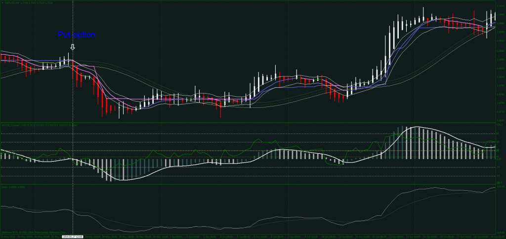
Task: Click the white down arrow above the candles
Action: 73,47
